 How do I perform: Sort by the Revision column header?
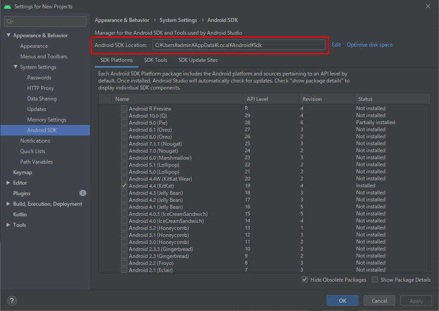coord(326,99)
